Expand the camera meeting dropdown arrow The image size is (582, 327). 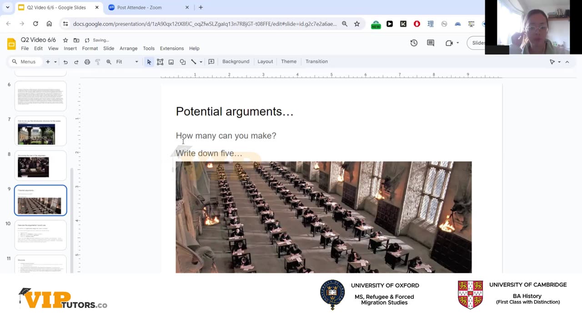[x=457, y=43]
